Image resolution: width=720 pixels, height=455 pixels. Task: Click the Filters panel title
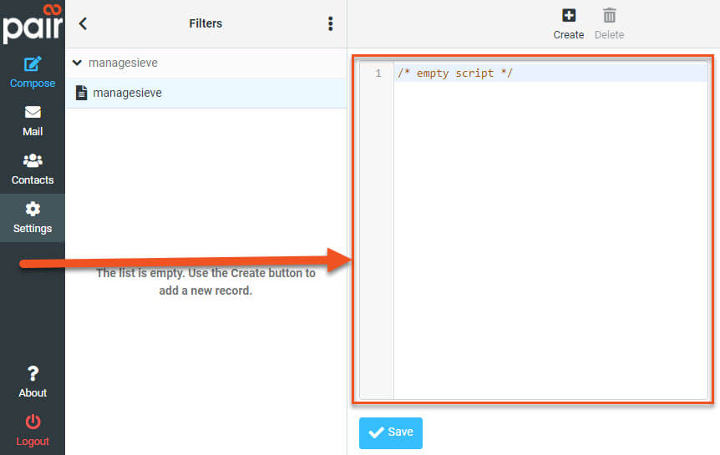(x=205, y=23)
